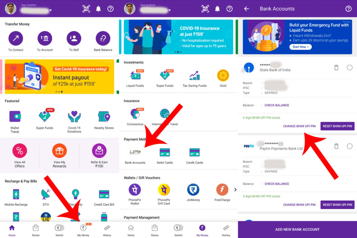
Task: Delete Paytm Payments Bank account
Action: click(336, 146)
